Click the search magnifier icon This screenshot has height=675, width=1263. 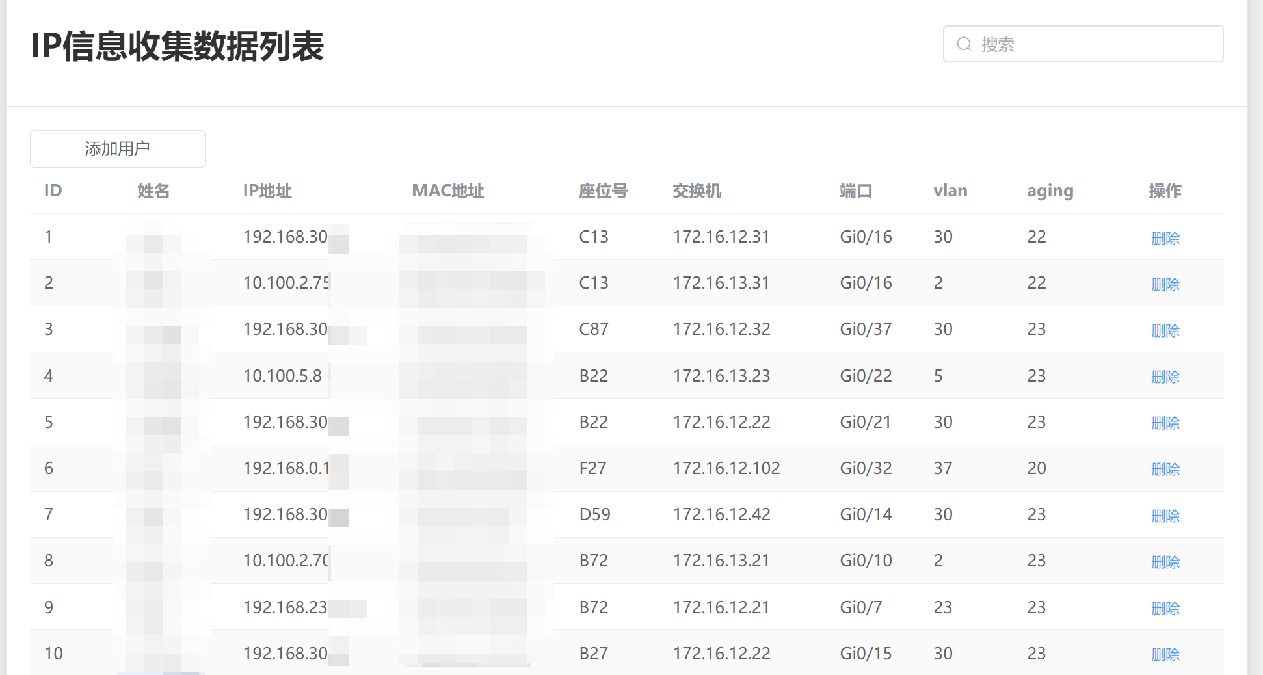tap(964, 44)
